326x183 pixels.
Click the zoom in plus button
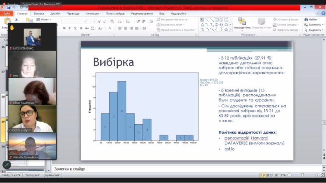(317, 175)
